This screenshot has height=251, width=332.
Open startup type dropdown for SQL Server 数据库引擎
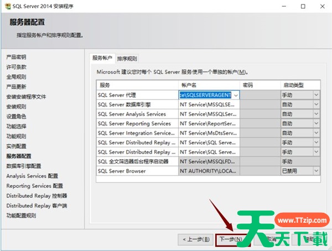tap(317, 105)
